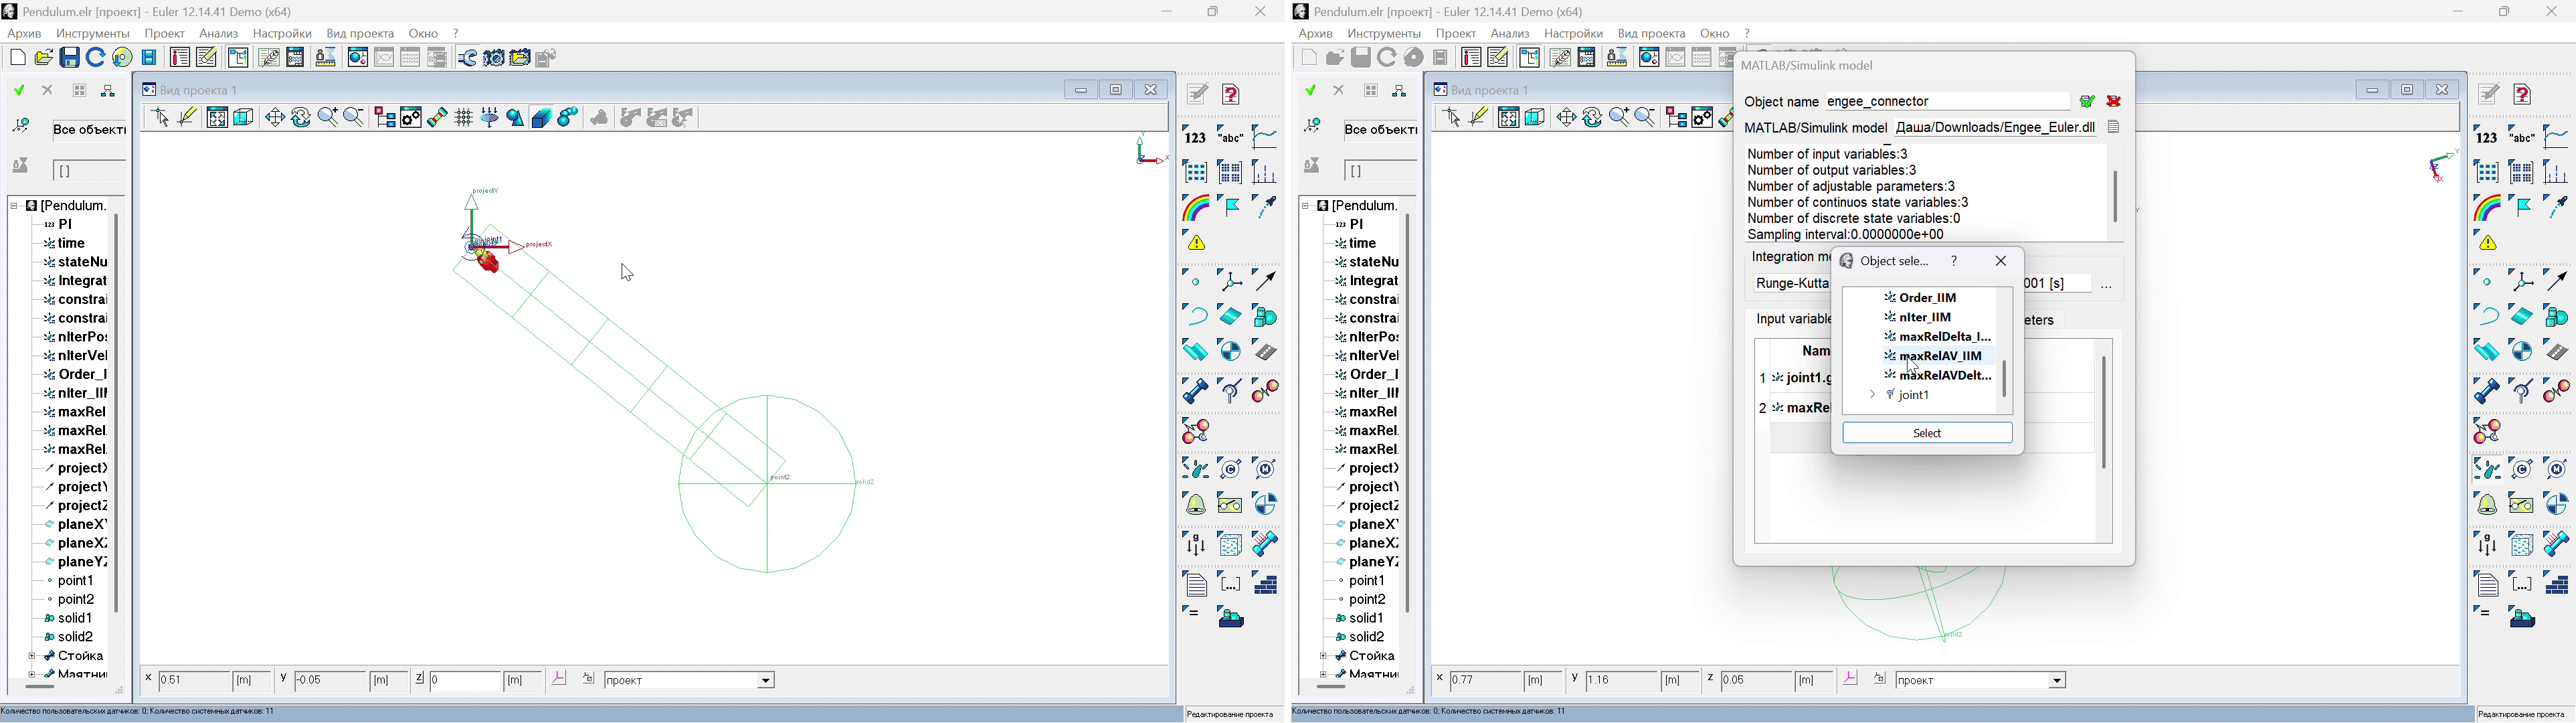The width and height of the screenshot is (2576, 723).
Task: Open настройки menu in the right window
Action: 1573,34
